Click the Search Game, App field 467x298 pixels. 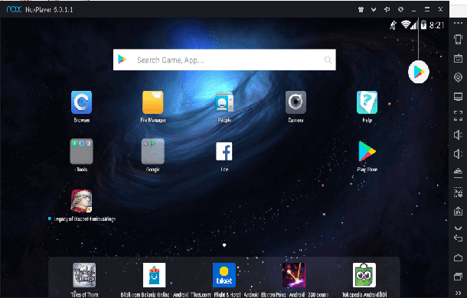click(x=224, y=60)
